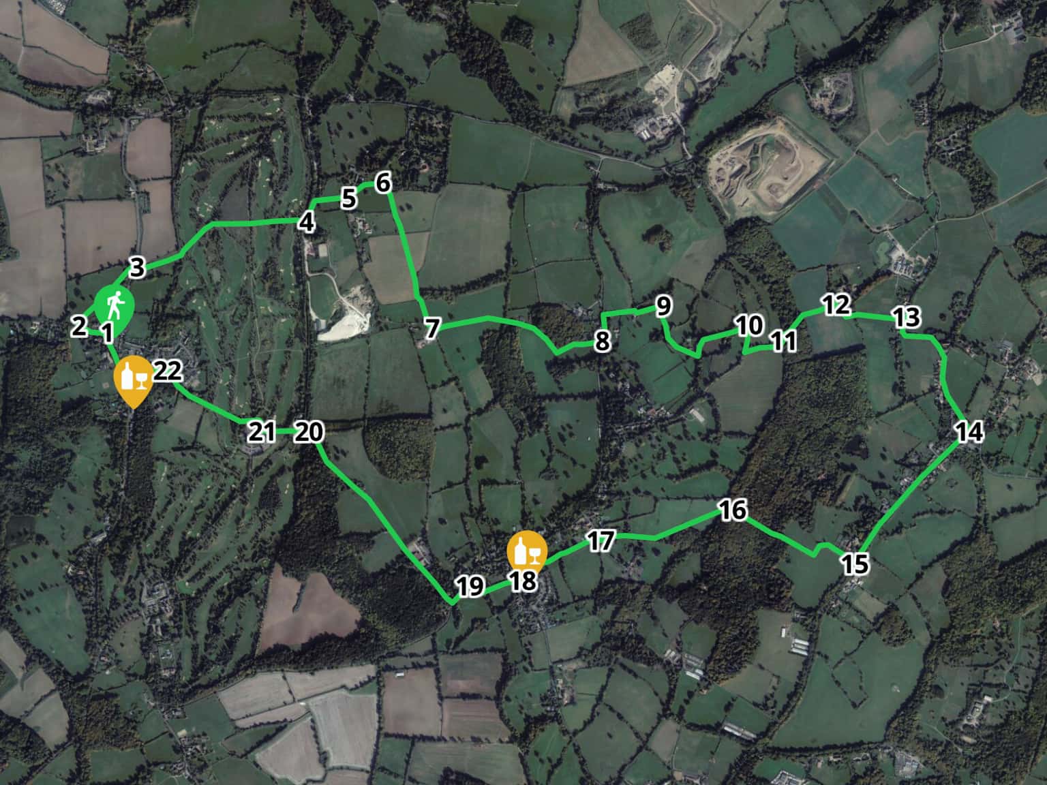Screen dimensions: 1047x785
Task: Select the pub icon near waypoint 22
Action: 133,379
